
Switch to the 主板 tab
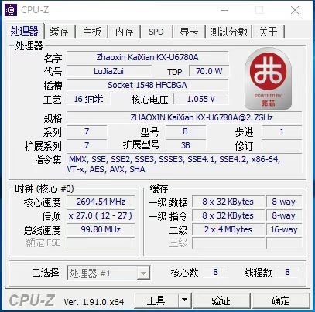(92, 32)
